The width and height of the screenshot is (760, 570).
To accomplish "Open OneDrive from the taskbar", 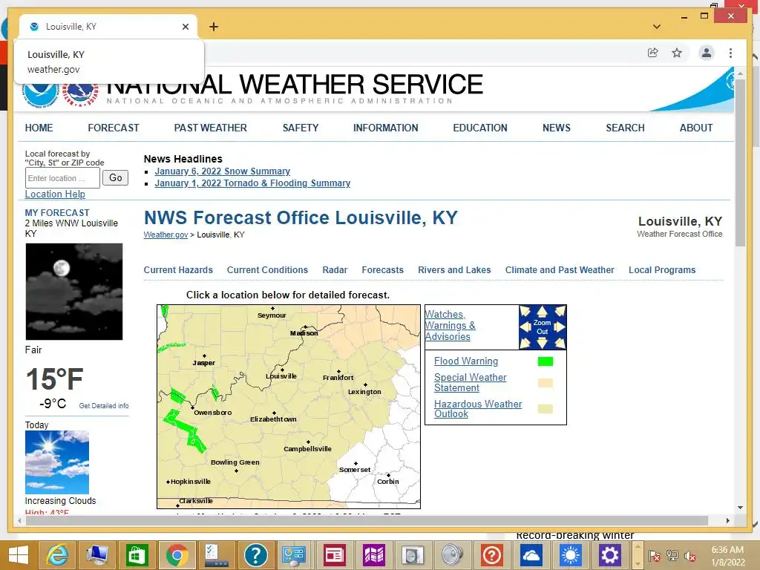I will click(531, 555).
